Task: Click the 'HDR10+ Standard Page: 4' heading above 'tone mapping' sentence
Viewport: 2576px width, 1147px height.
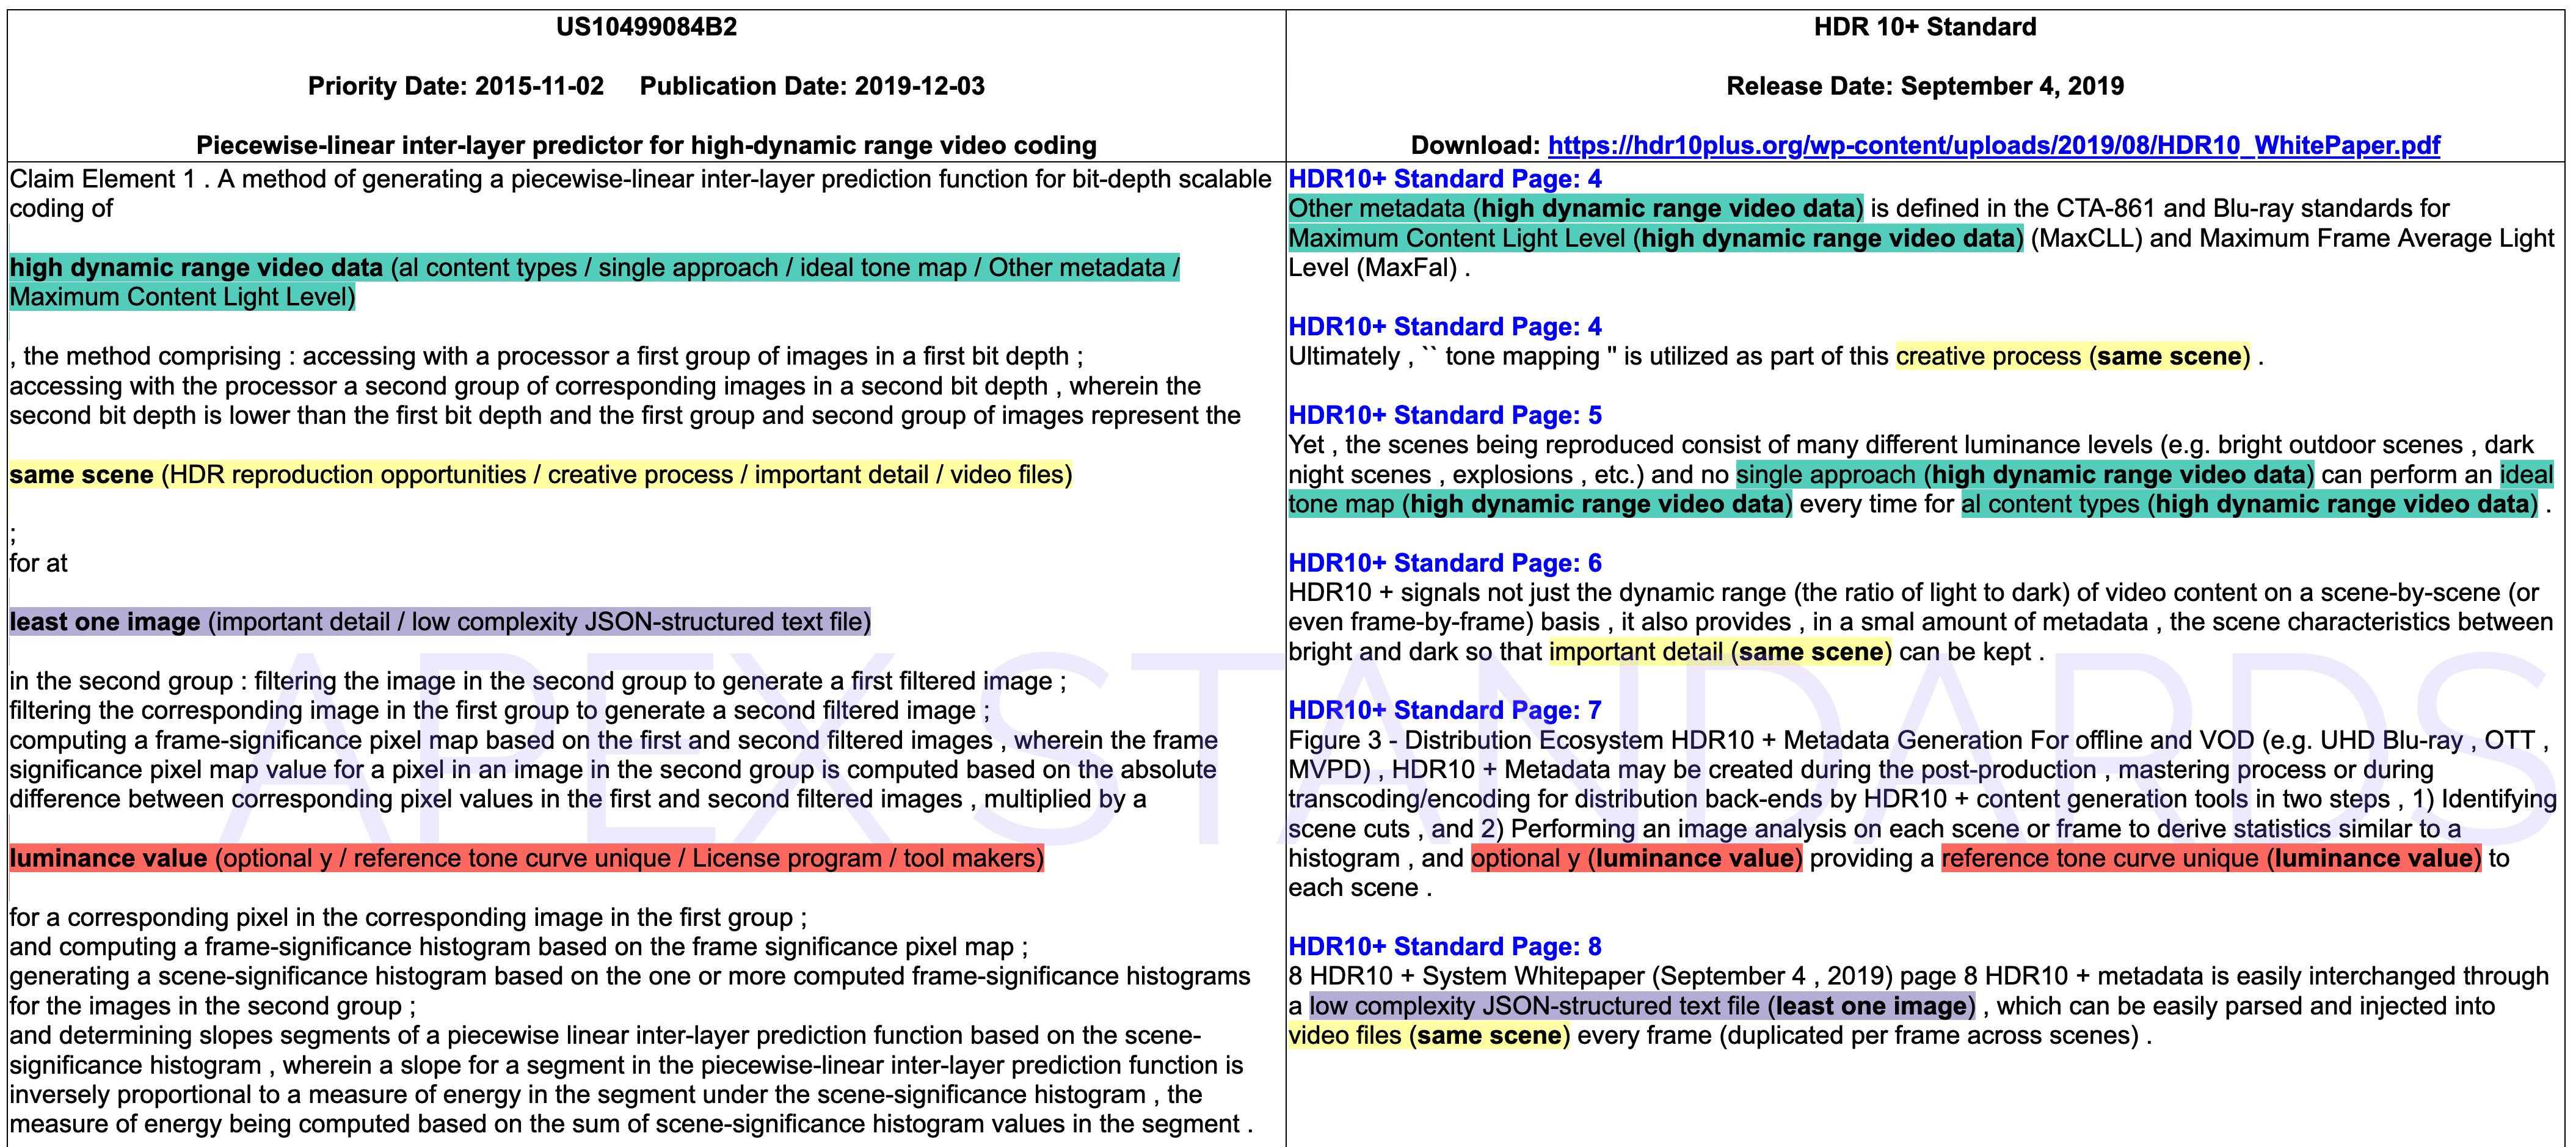Action: (1445, 327)
